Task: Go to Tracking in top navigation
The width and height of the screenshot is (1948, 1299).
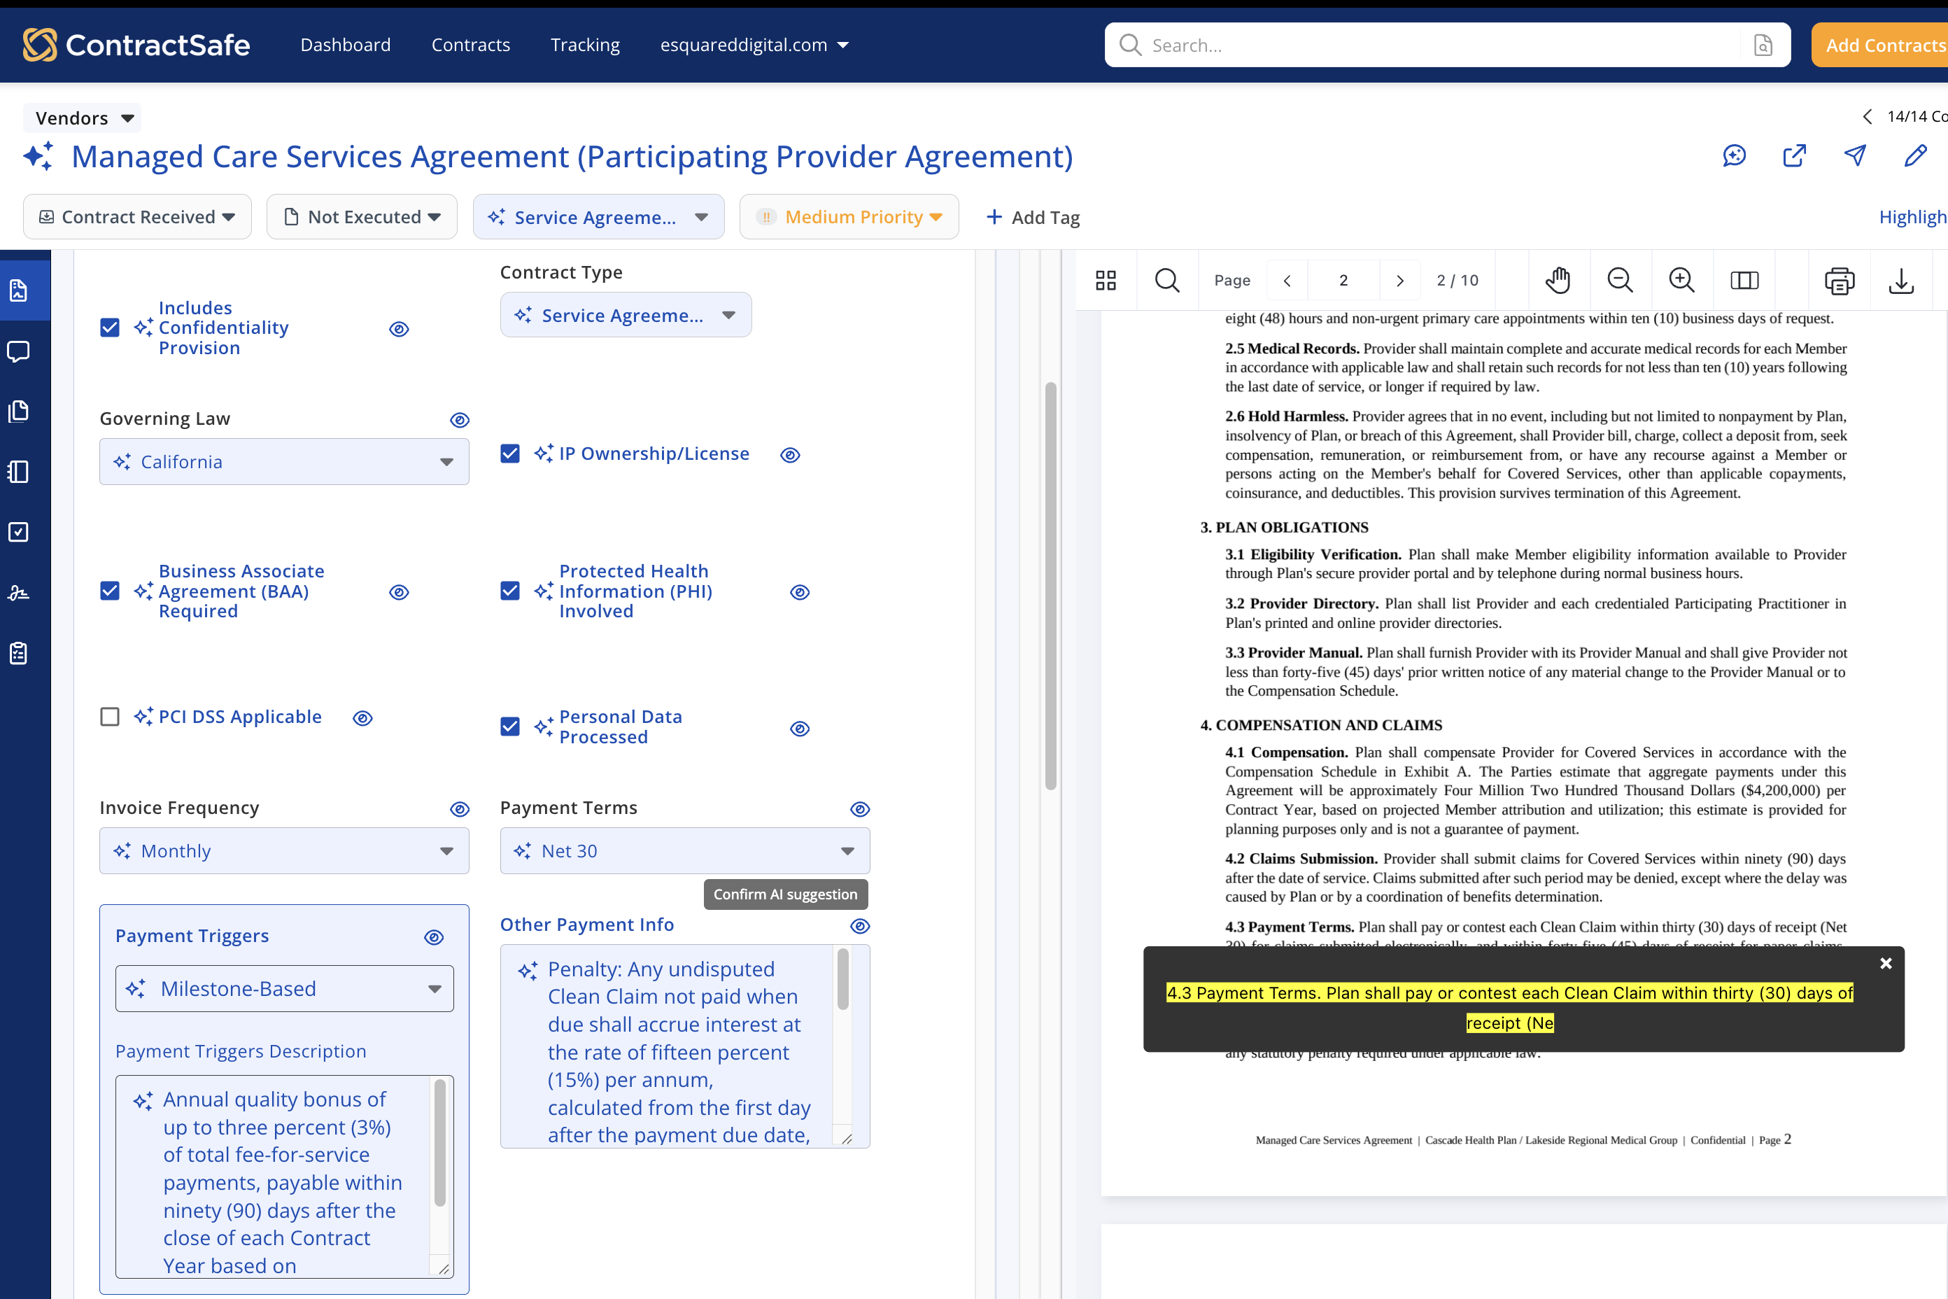Action: tap(585, 45)
